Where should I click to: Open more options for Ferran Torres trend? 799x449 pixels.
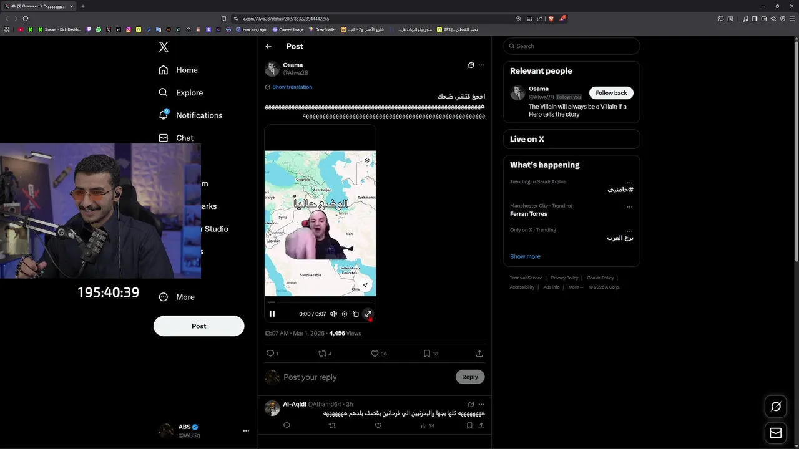pos(629,206)
